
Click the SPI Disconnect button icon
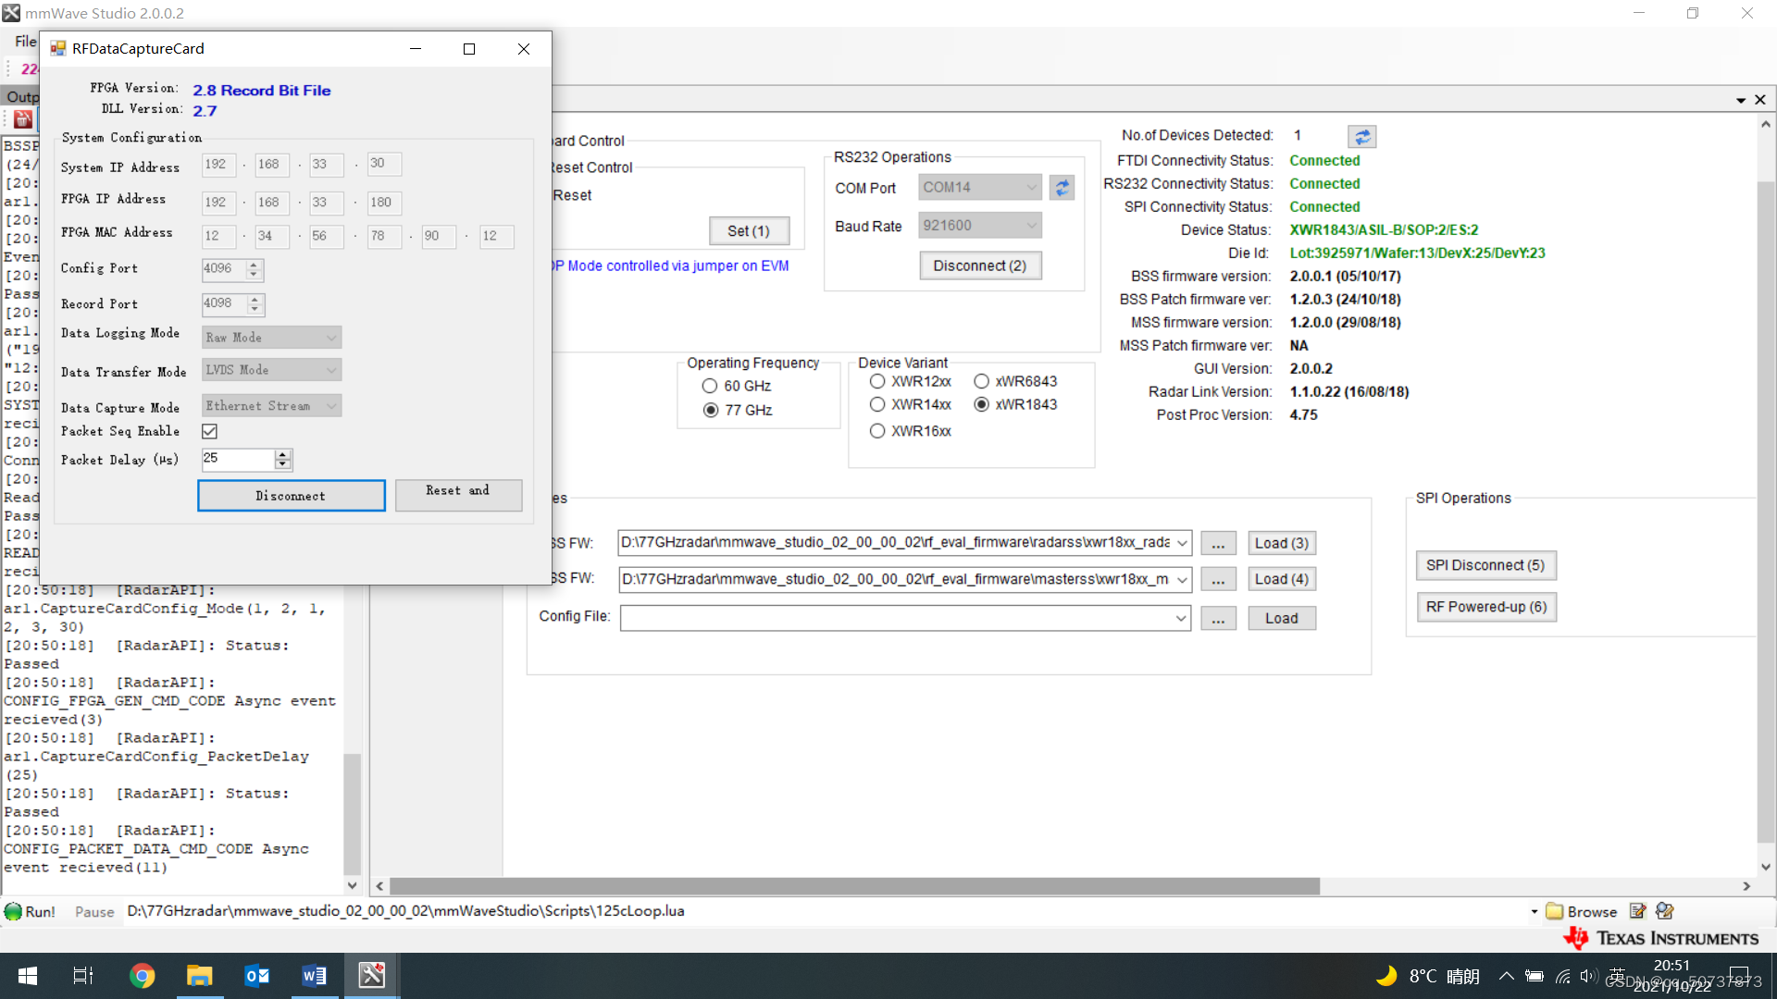click(1485, 565)
